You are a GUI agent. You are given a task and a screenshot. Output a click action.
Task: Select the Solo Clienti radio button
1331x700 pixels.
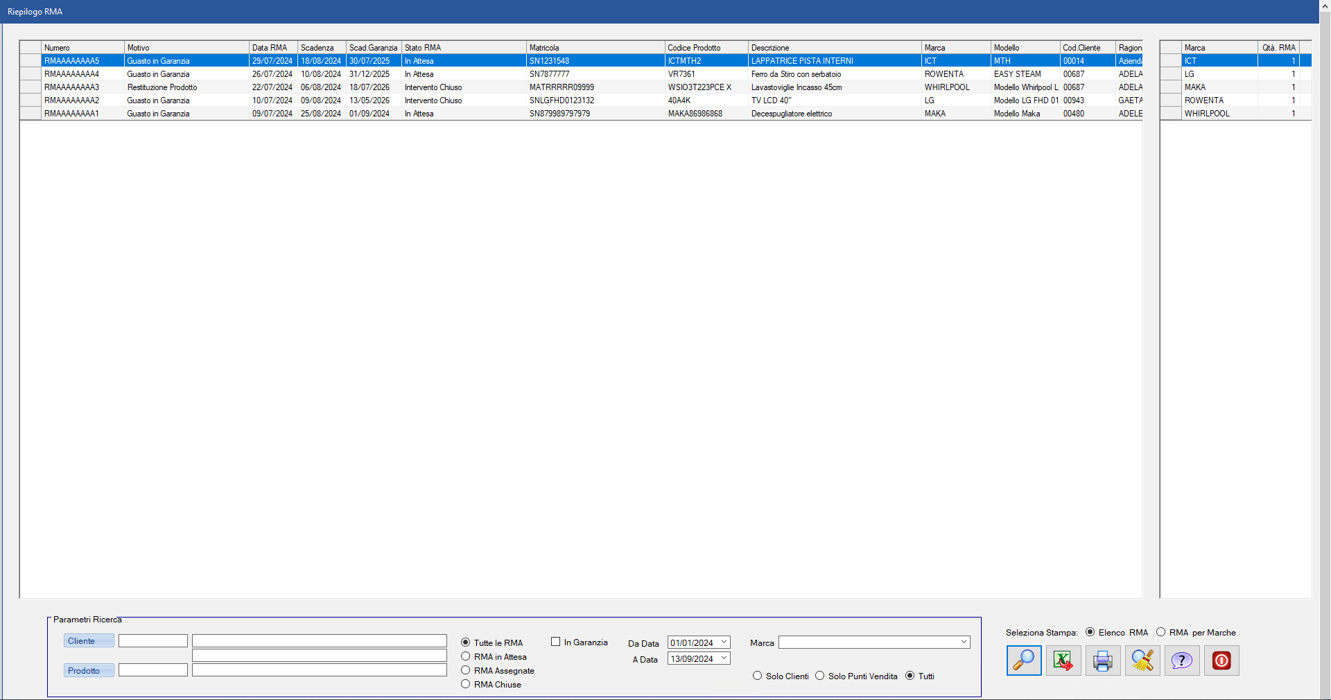[757, 676]
